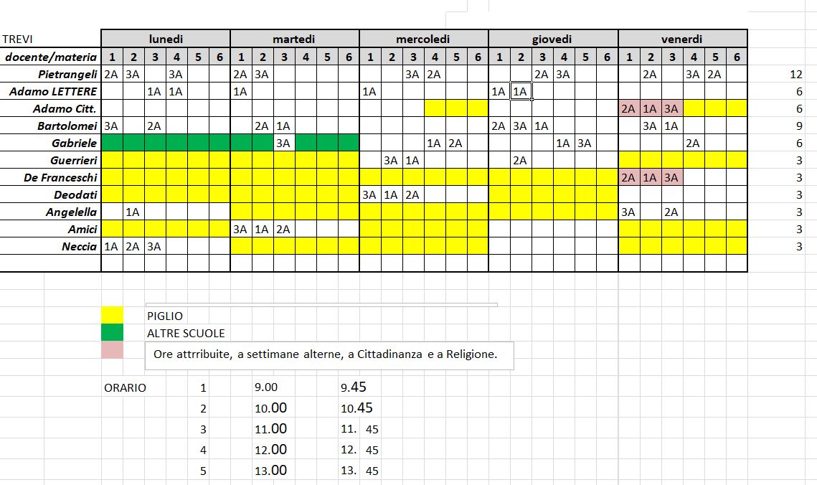
Task: Select the docente/materia header cell
Action: [x=51, y=57]
